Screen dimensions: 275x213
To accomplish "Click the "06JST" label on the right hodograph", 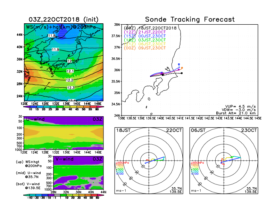I will pos(198,130).
